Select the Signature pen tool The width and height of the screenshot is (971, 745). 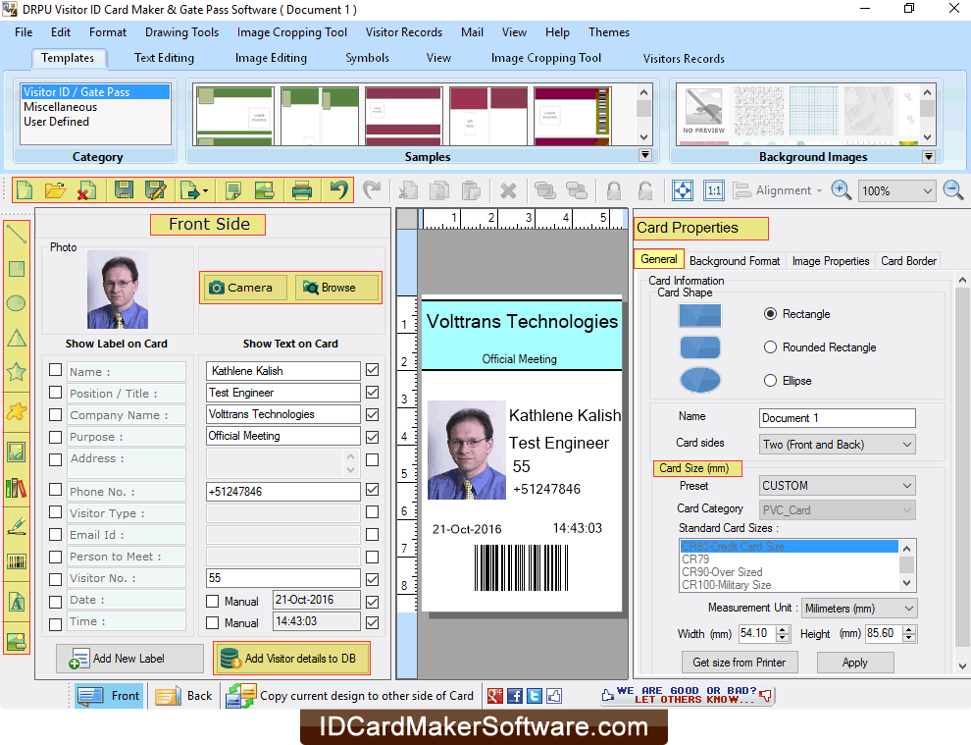pos(16,525)
